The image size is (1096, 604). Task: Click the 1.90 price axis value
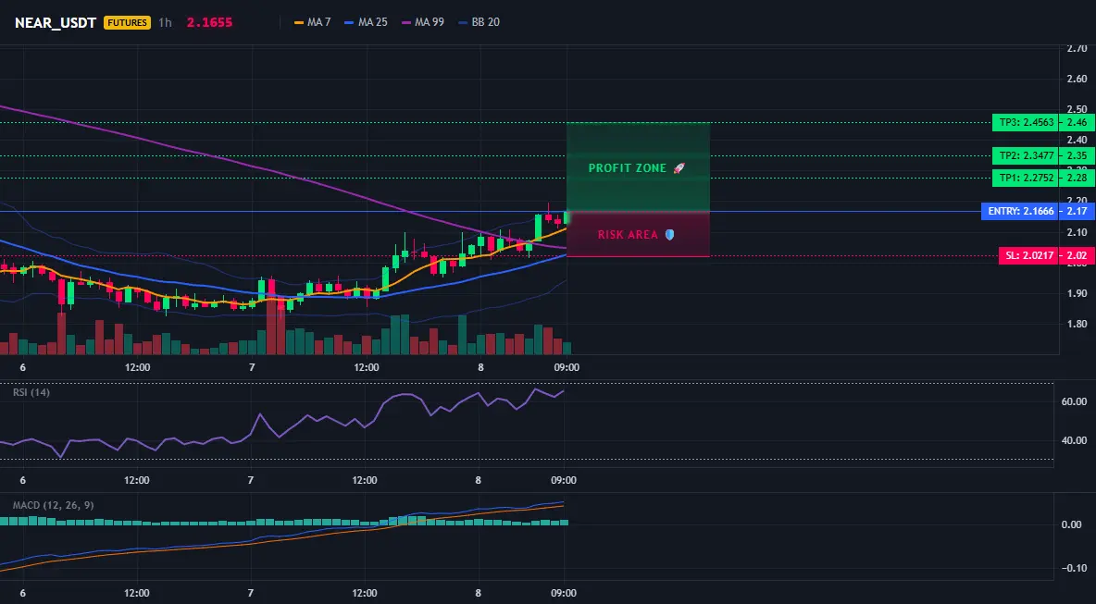pyautogui.click(x=1077, y=293)
